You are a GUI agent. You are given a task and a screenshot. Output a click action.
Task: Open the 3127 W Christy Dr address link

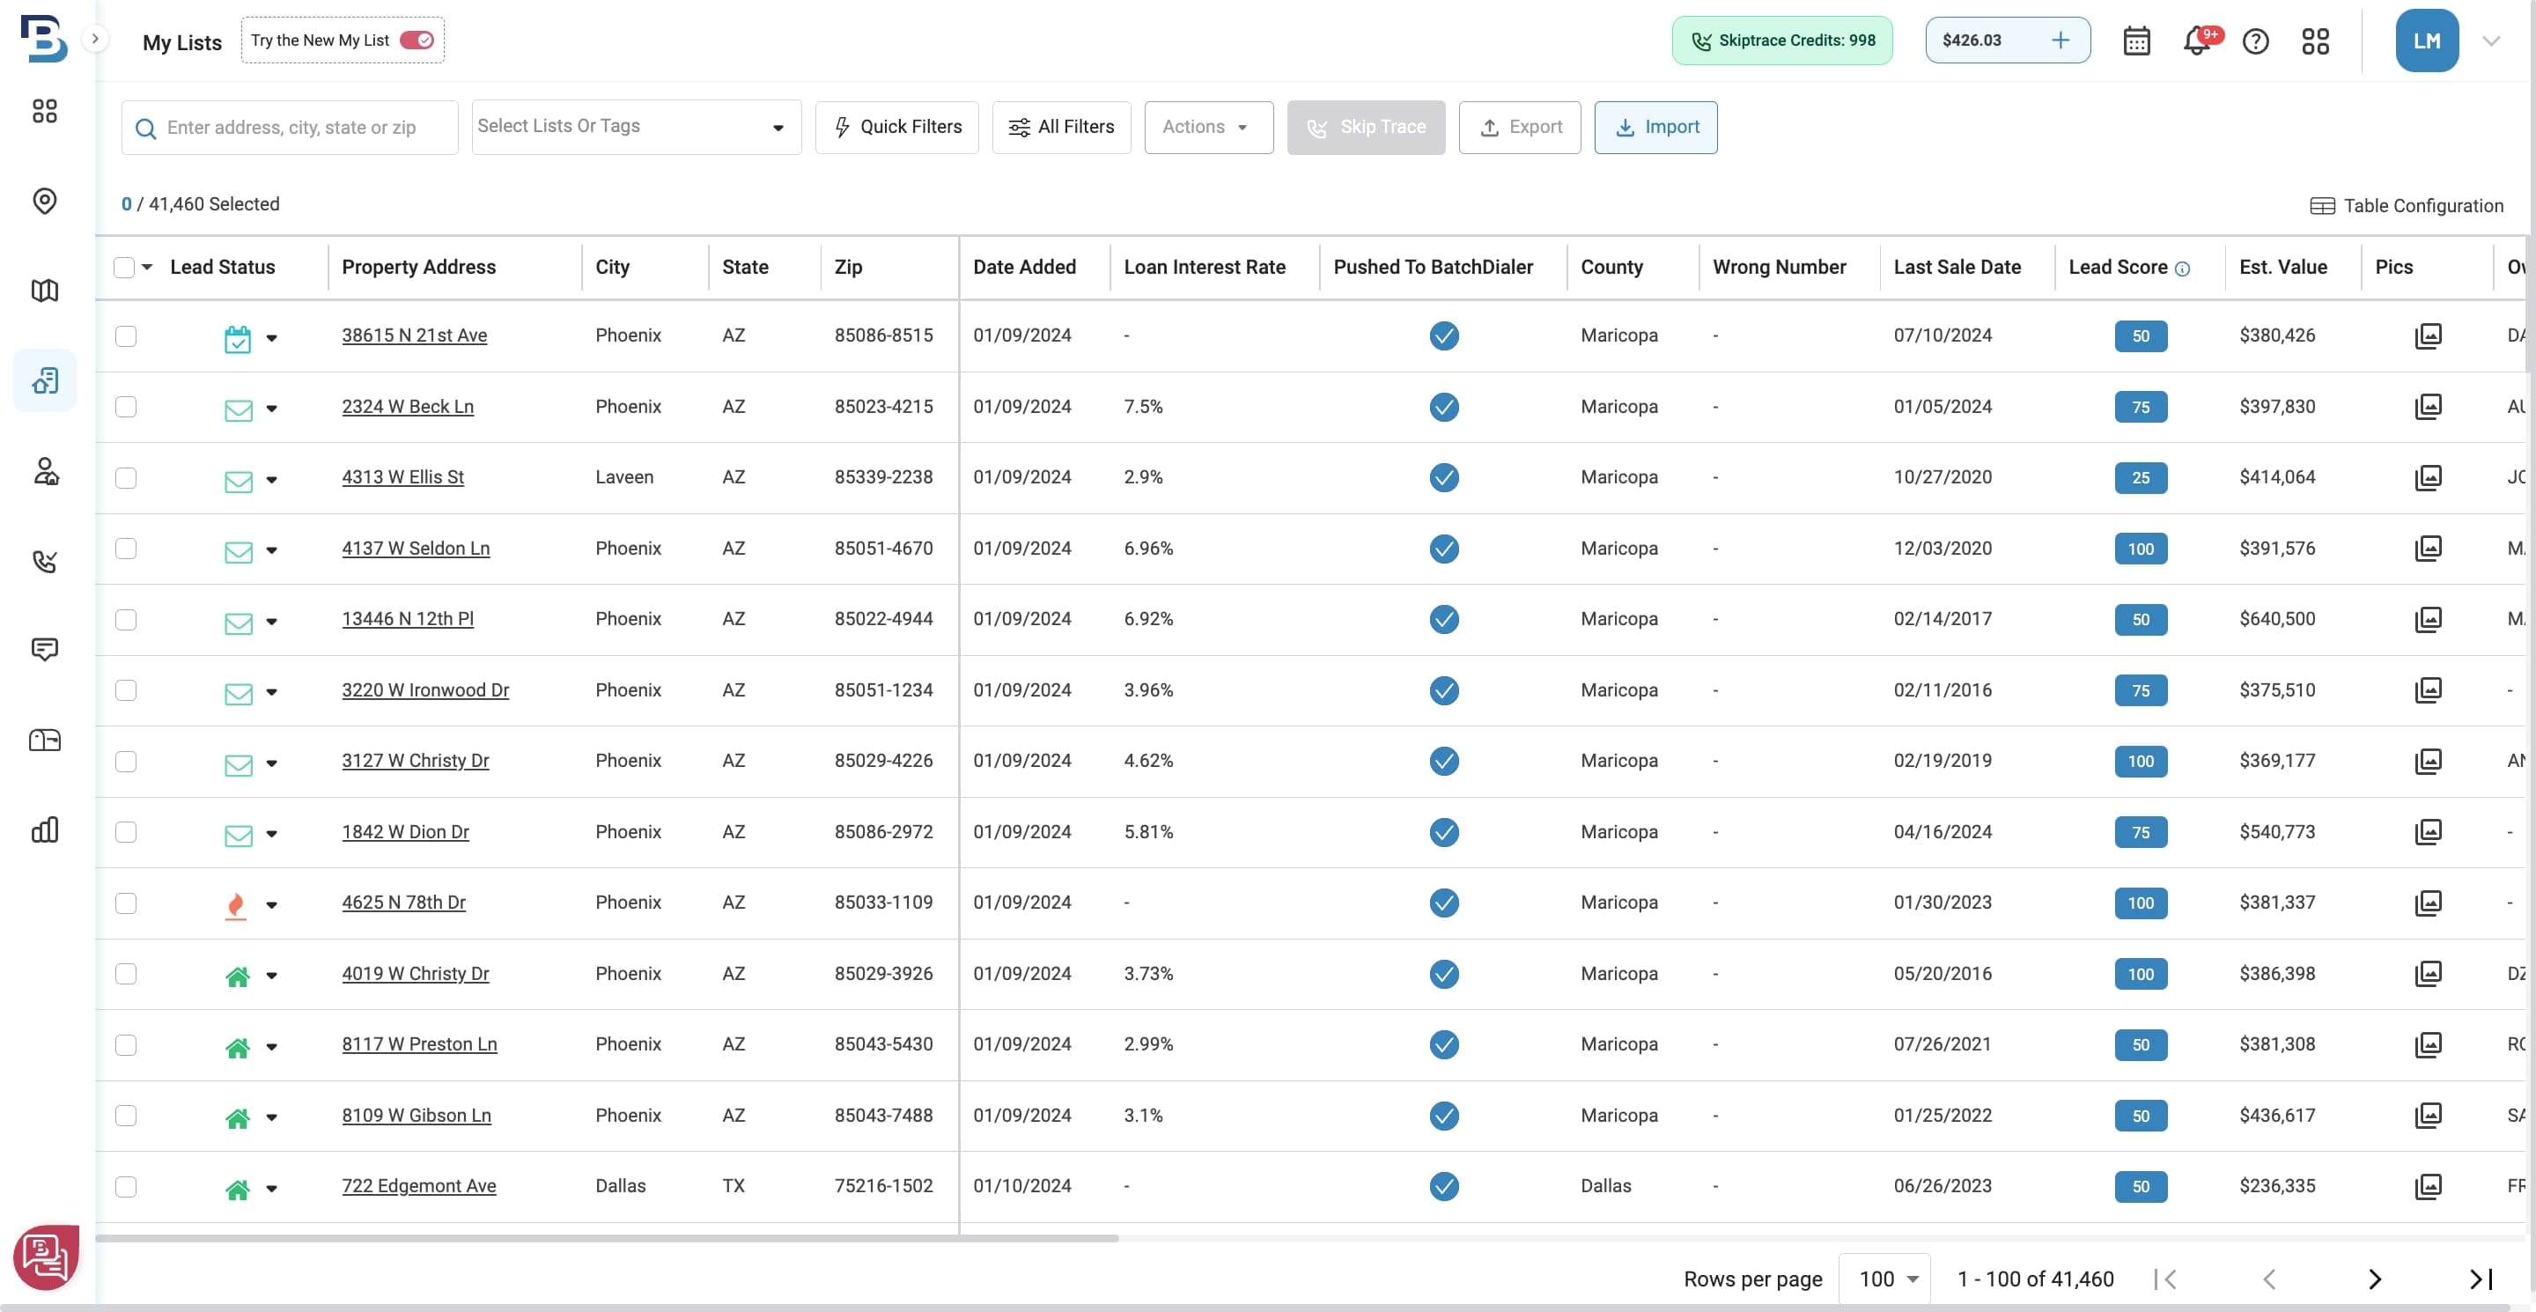click(x=416, y=761)
